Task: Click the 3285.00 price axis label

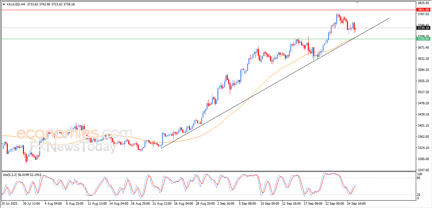Action: tap(423, 159)
